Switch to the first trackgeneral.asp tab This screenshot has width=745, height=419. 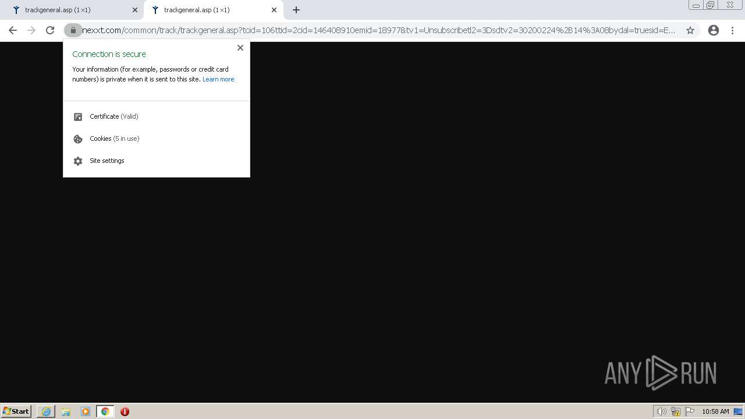click(x=73, y=10)
